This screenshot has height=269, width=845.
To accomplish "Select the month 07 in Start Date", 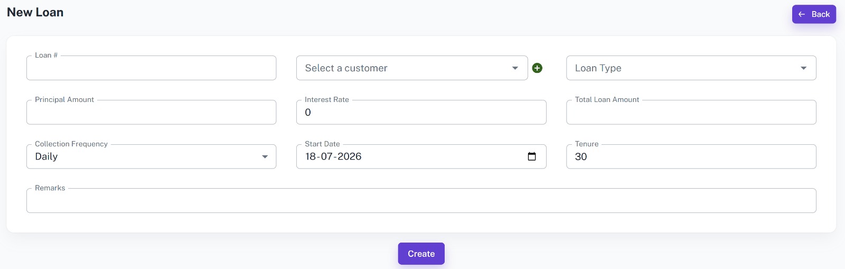I will click(327, 156).
